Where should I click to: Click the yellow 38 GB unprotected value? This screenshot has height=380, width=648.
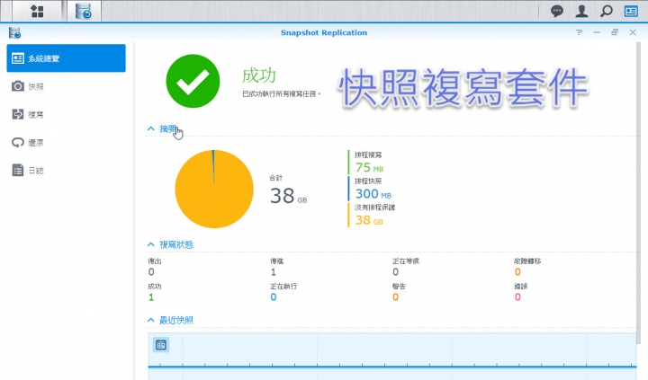click(x=369, y=220)
